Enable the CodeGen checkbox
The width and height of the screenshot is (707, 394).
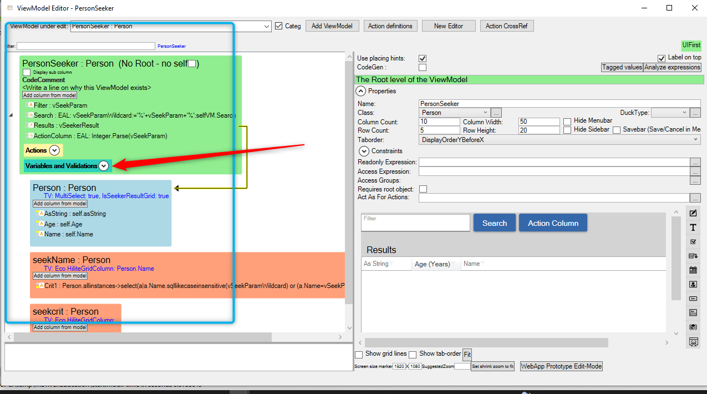[x=423, y=68]
